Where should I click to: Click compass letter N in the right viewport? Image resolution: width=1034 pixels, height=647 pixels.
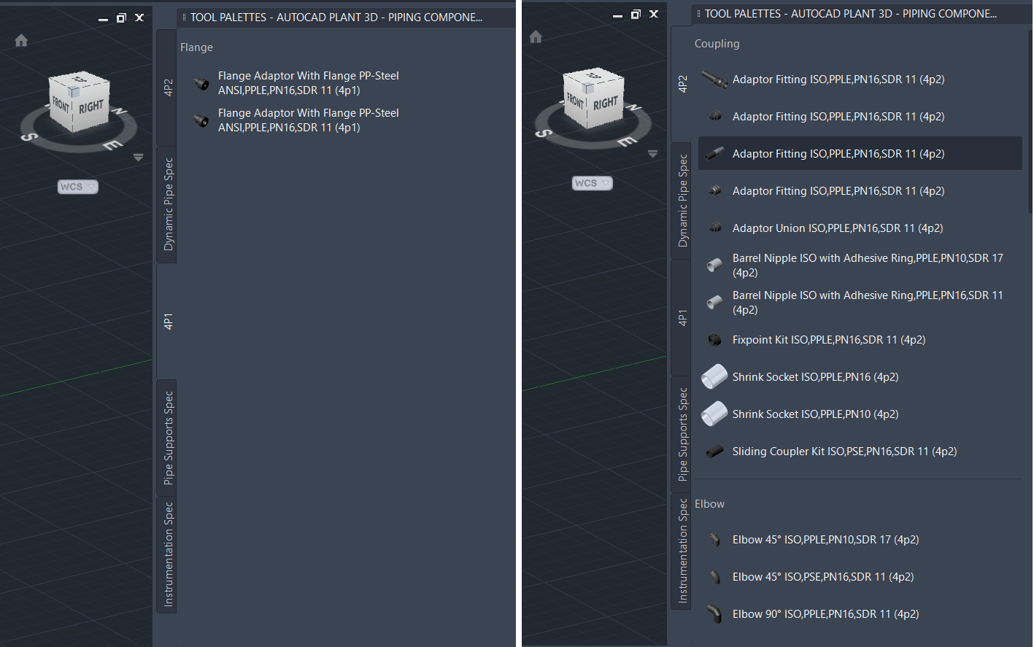(634, 108)
